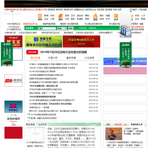Open 豆粕、玉米以及鱼粉库存日日攀升 article

[71, 129]
